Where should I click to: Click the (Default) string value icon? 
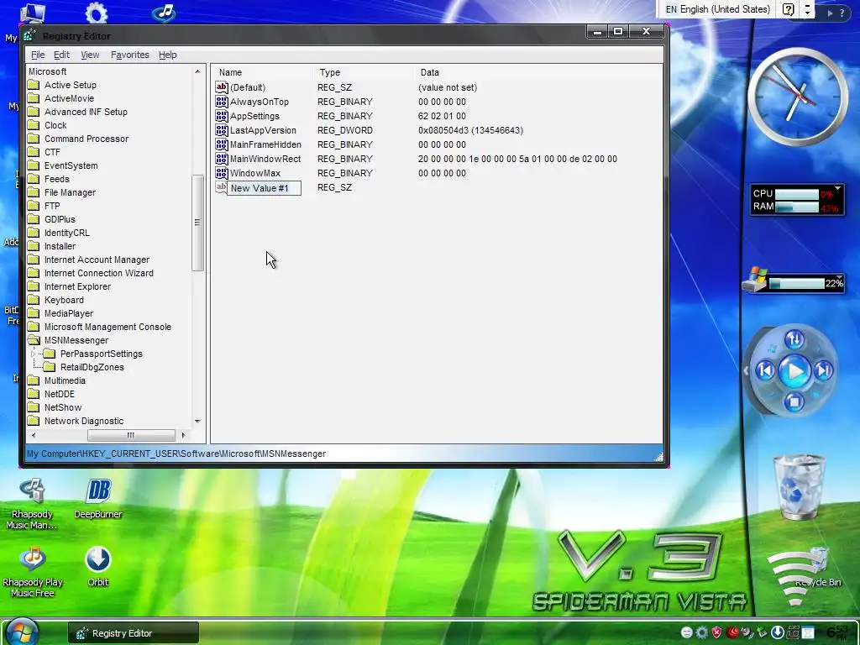coord(221,87)
